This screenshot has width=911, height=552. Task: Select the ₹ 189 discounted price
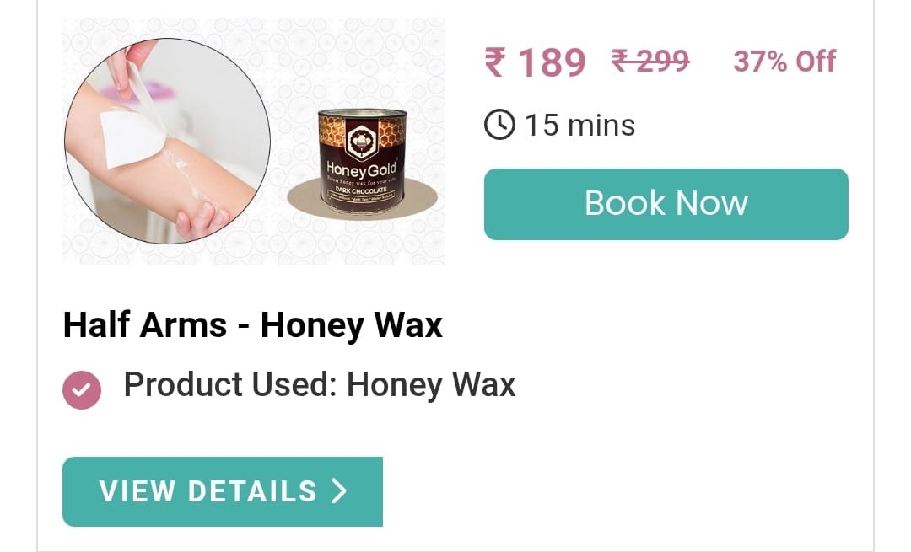point(535,62)
